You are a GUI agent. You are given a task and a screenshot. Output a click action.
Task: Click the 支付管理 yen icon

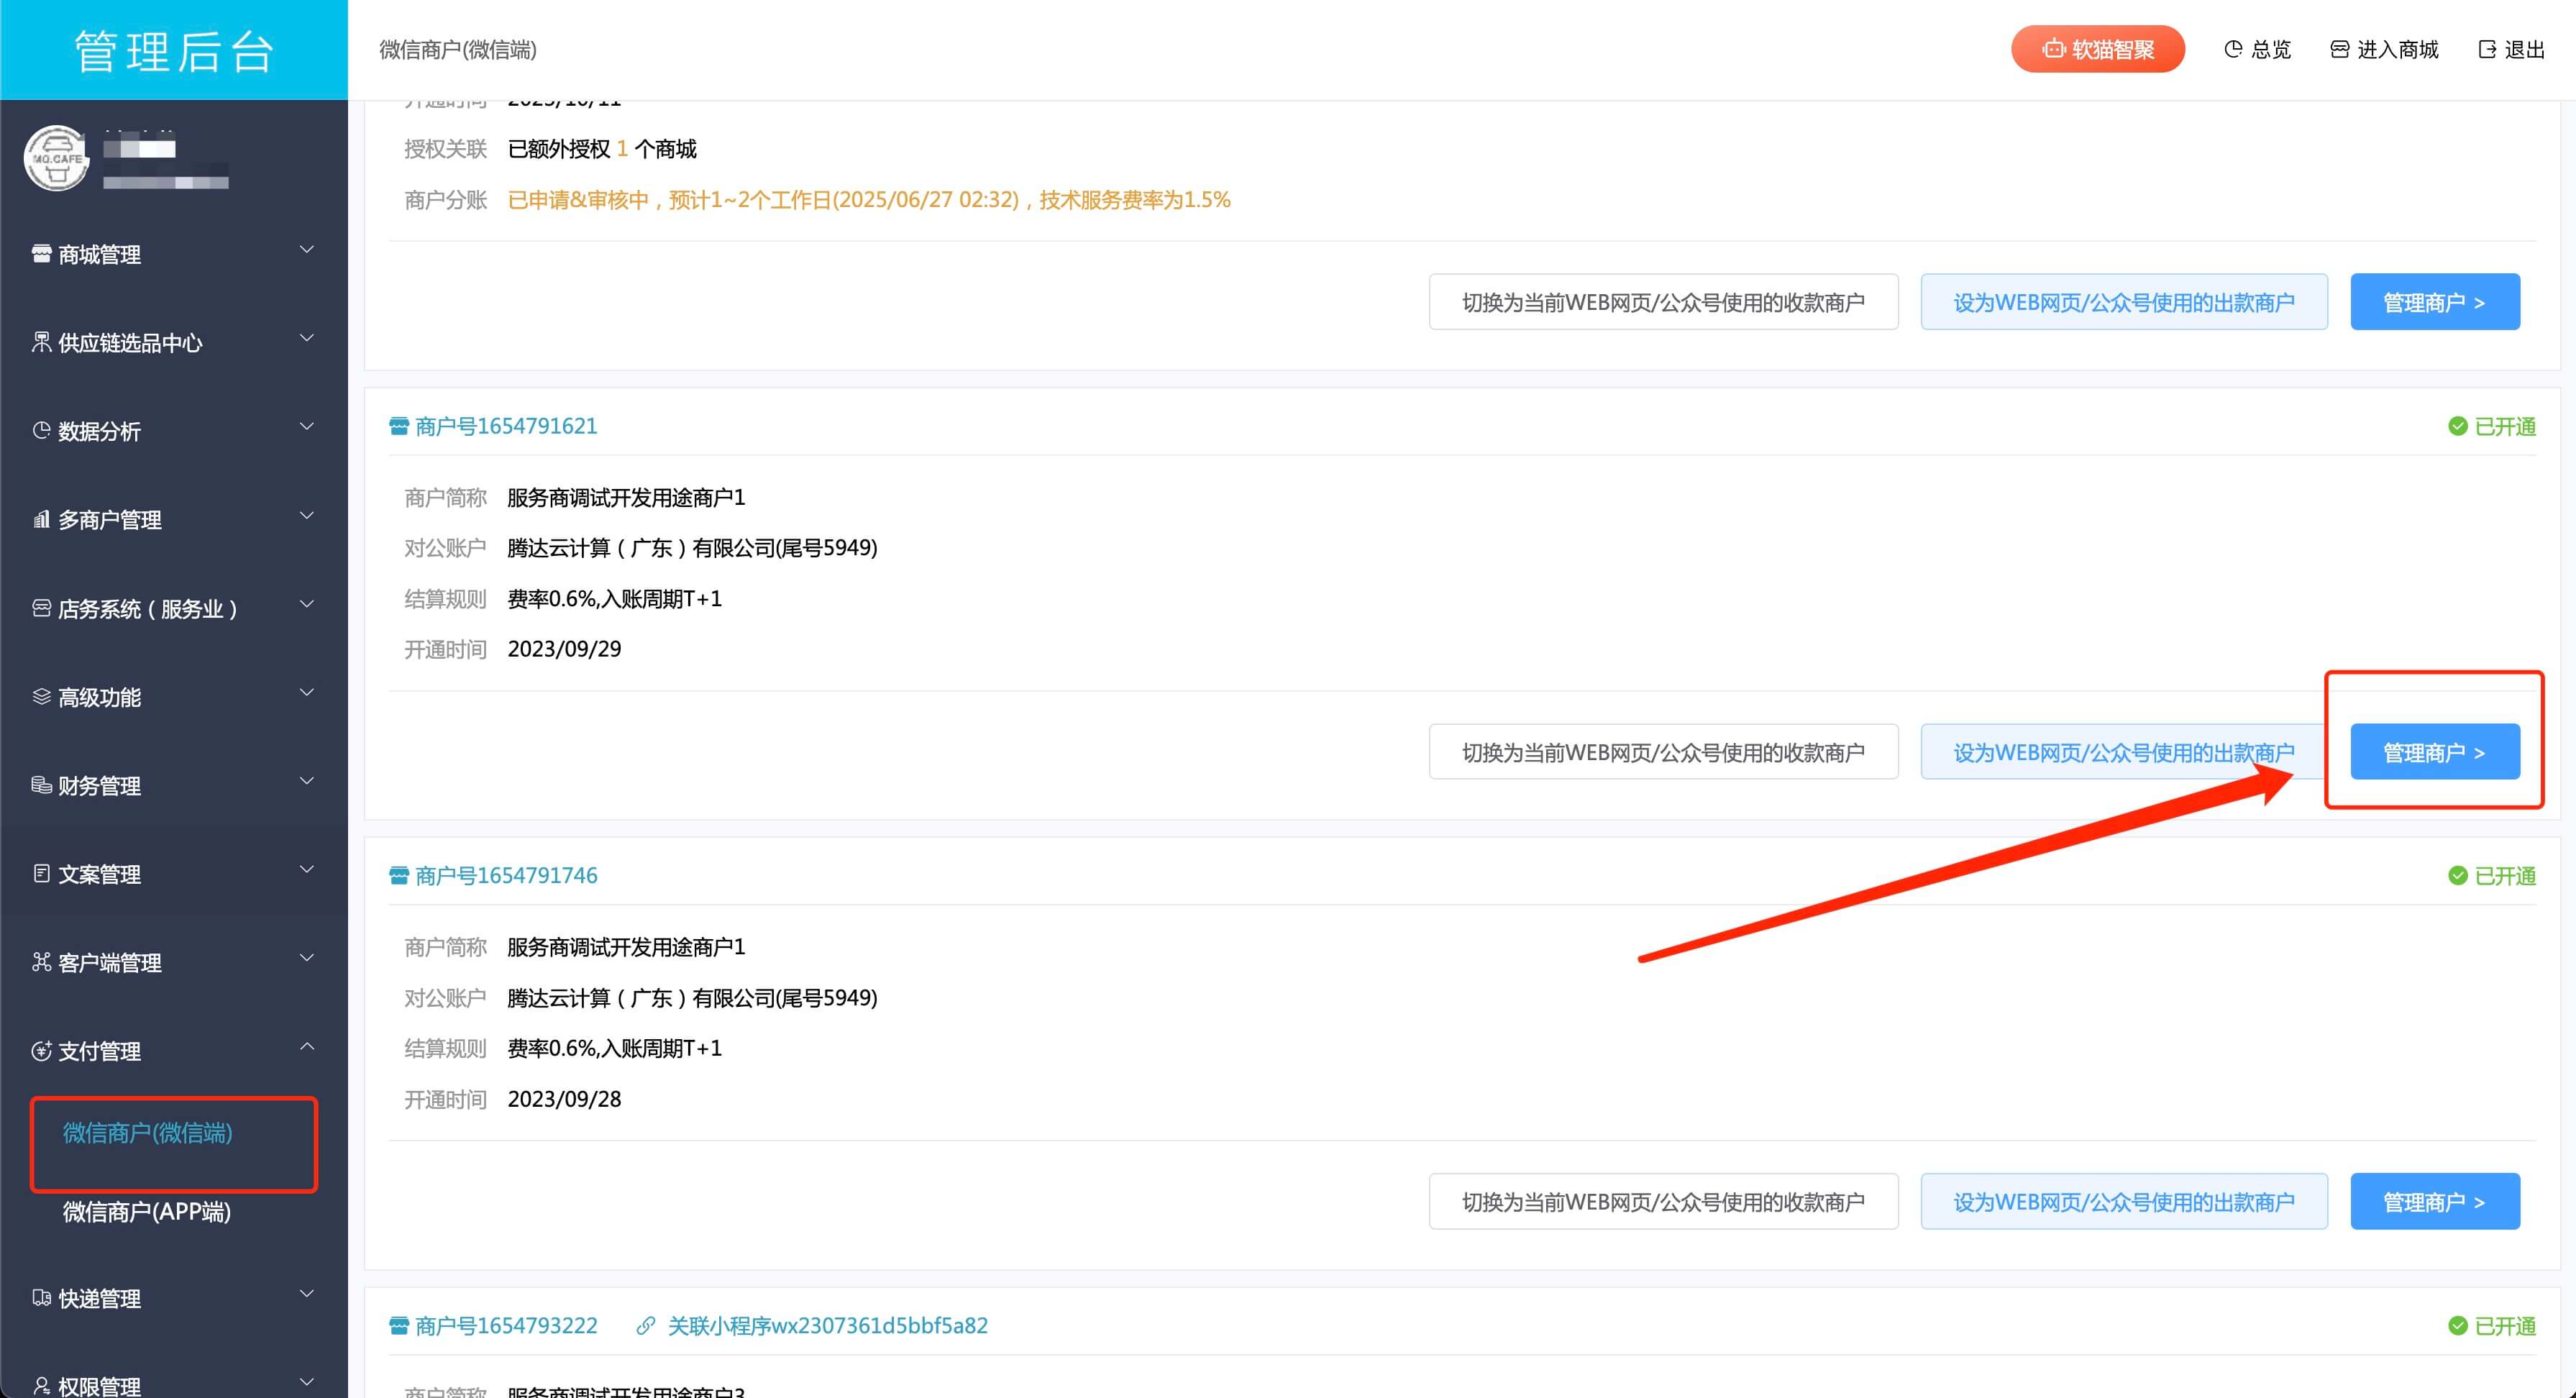tap(41, 1050)
